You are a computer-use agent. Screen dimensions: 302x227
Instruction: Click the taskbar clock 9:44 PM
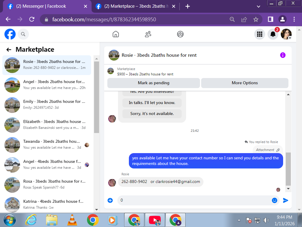(285, 217)
